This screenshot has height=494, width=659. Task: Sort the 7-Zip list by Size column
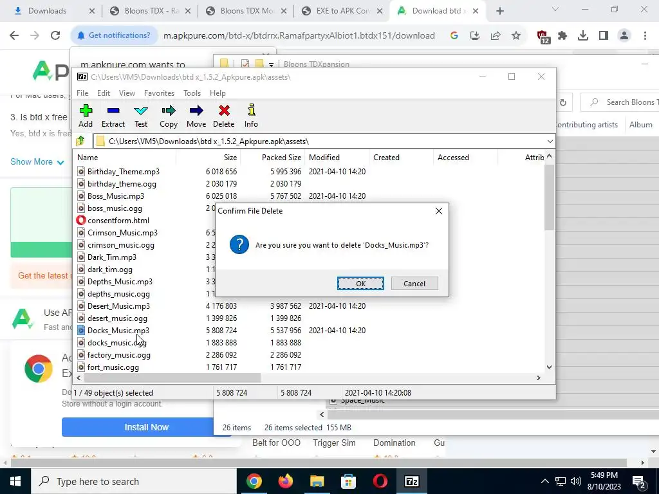point(208,158)
